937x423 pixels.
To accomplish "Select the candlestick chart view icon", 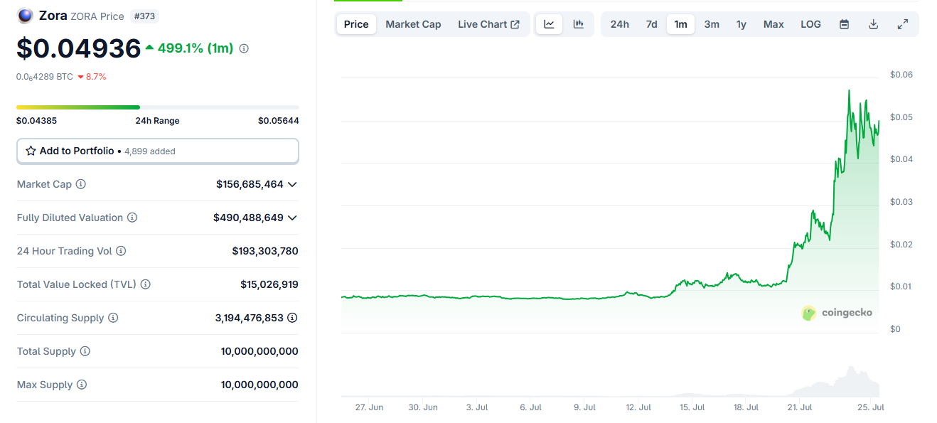I will click(x=579, y=24).
